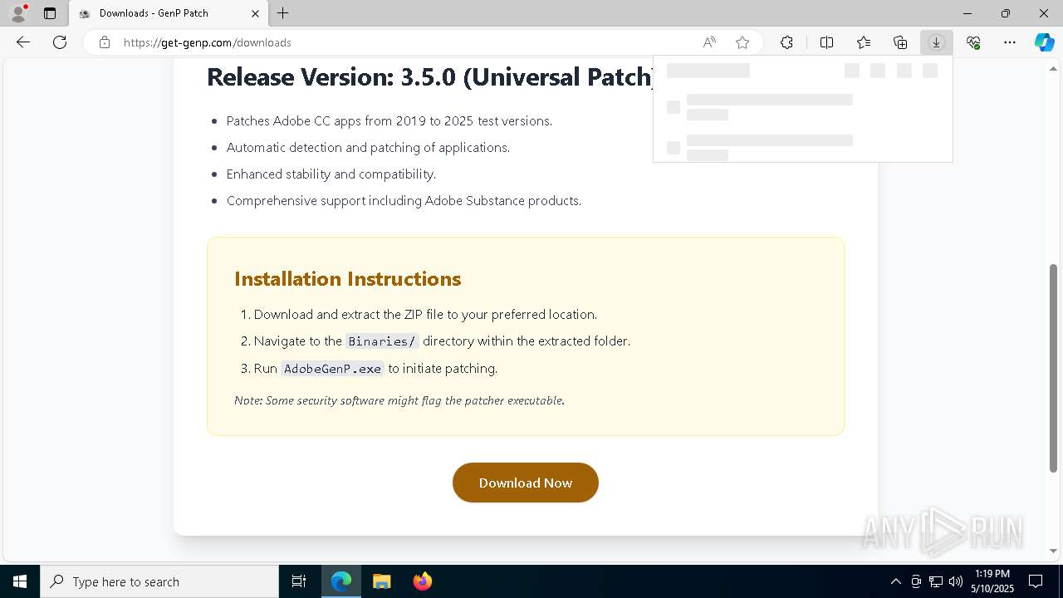
Task: Click the AdobeGenP.exe code text
Action: click(x=333, y=369)
